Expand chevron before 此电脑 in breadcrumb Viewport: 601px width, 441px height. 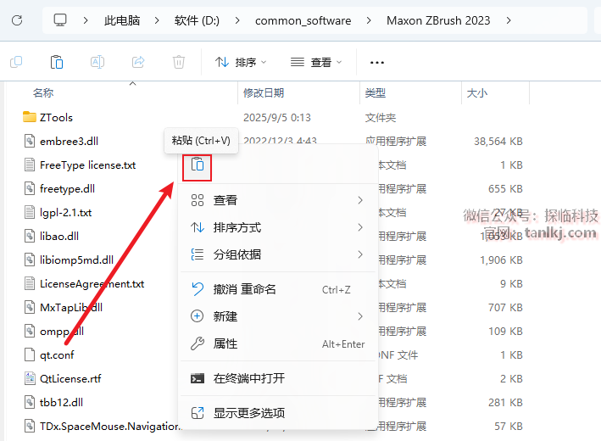click(86, 20)
